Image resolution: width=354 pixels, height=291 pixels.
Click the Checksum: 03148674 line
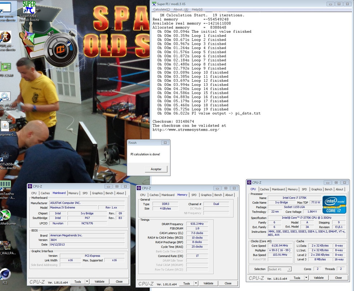click(173, 121)
